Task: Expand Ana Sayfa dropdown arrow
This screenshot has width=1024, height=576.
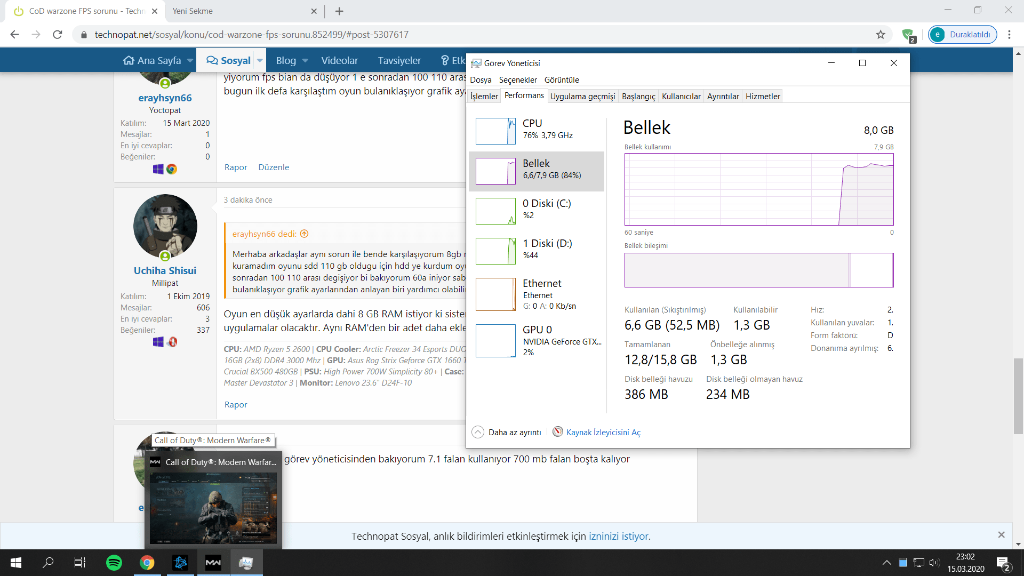Action: point(190,61)
